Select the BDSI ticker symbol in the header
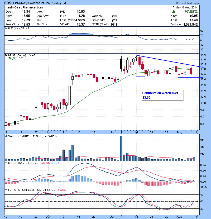211x219 pixels. pyautogui.click(x=8, y=3)
